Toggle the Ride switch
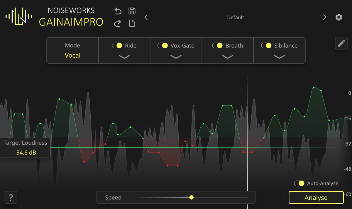This screenshot has width=352, height=209. (x=117, y=46)
